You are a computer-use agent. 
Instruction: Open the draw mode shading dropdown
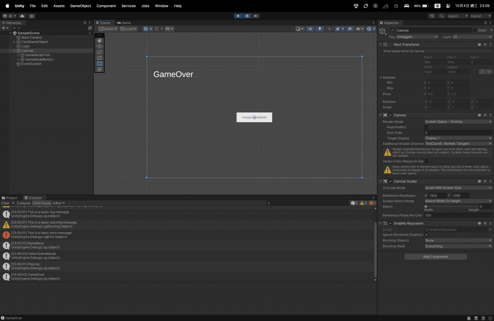300,28
